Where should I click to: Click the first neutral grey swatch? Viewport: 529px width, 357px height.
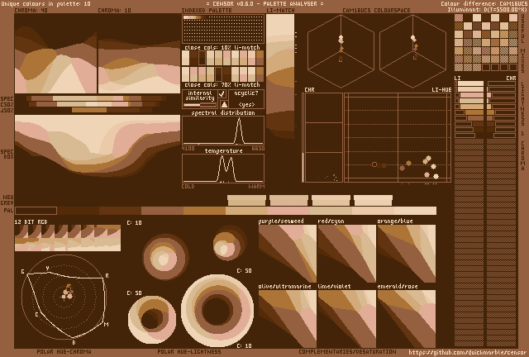click(246, 200)
